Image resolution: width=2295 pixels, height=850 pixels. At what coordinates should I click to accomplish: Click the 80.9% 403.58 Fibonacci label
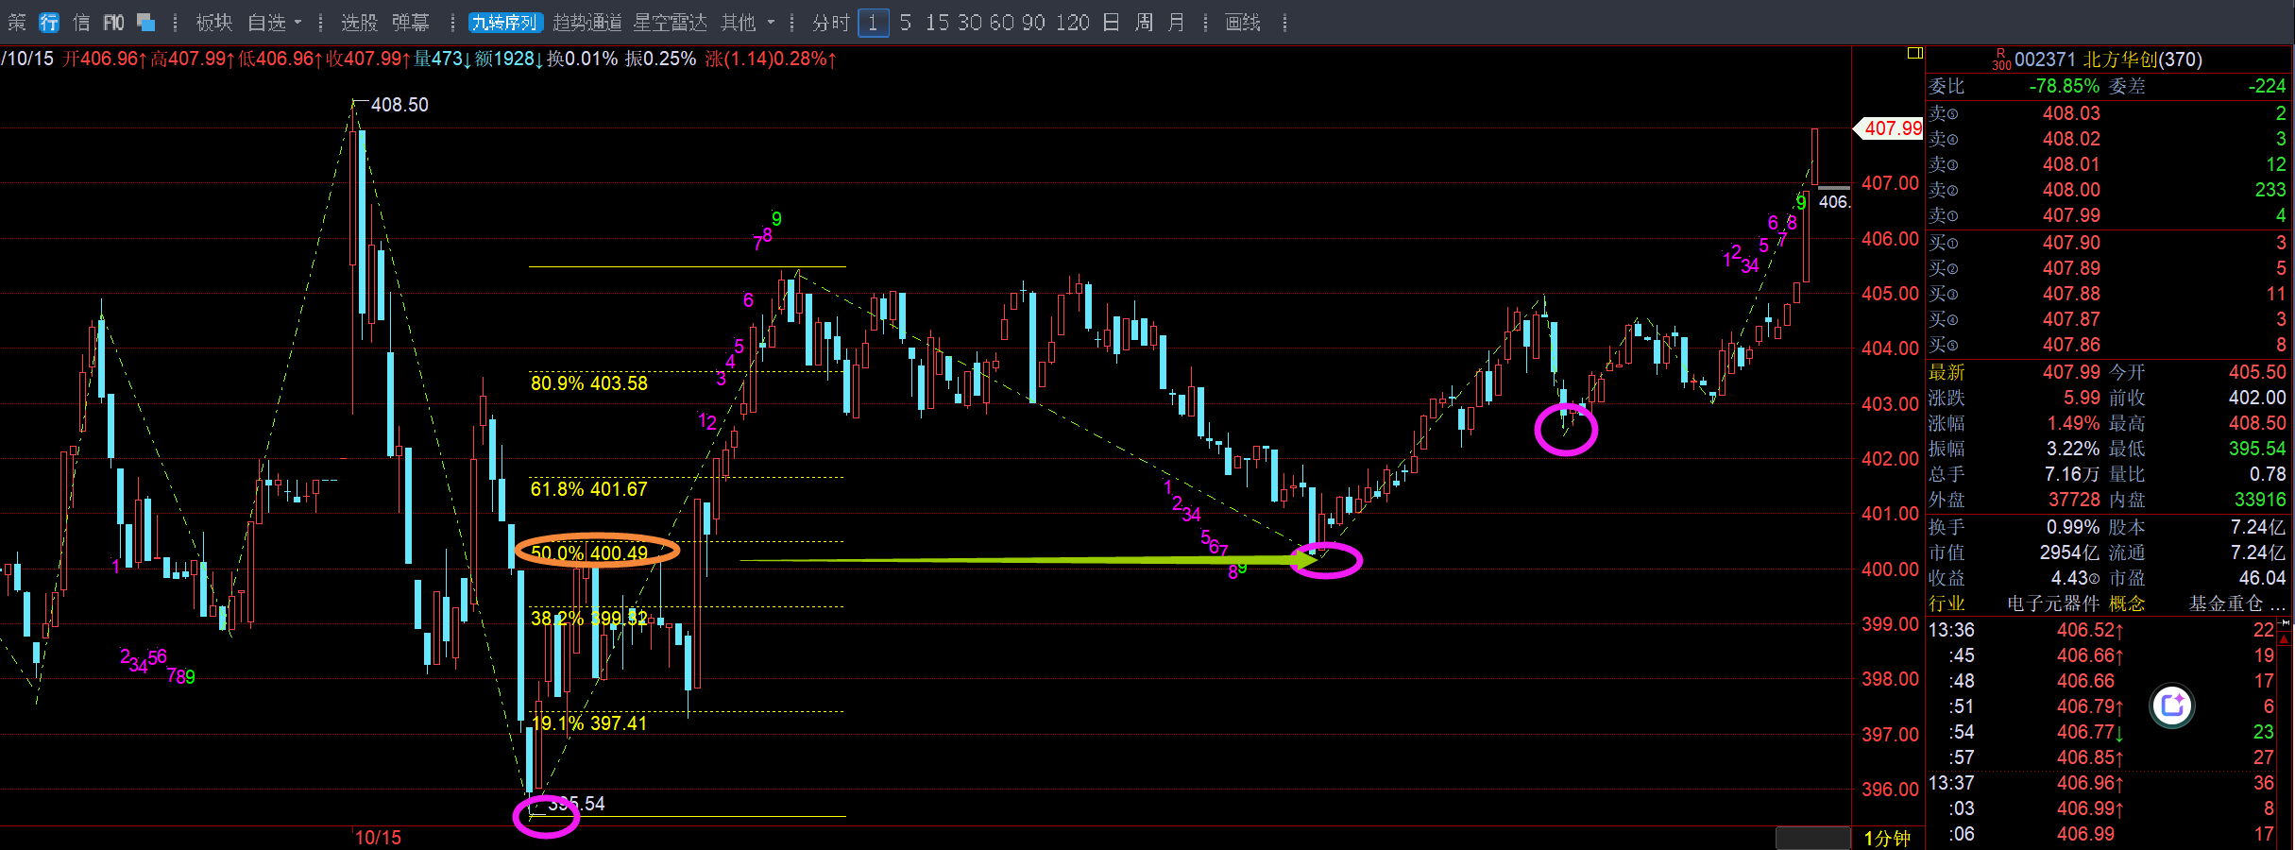coord(589,383)
